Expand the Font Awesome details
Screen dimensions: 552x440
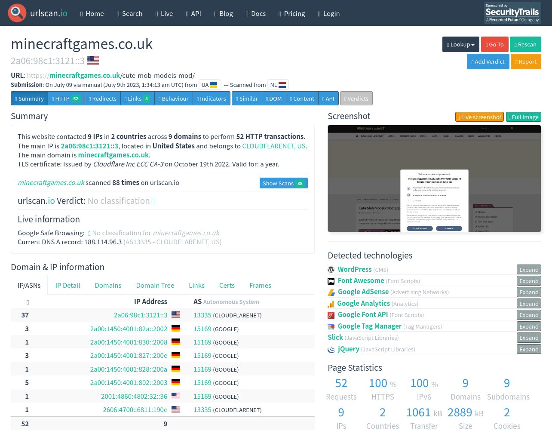coord(529,281)
